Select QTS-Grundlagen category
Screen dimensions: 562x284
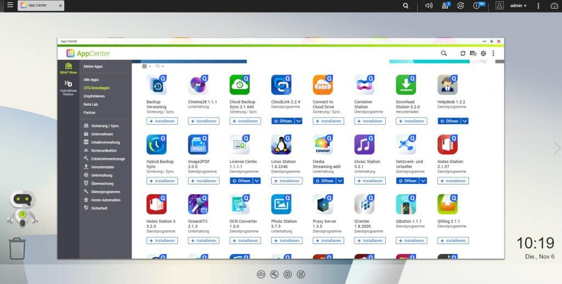(x=97, y=88)
